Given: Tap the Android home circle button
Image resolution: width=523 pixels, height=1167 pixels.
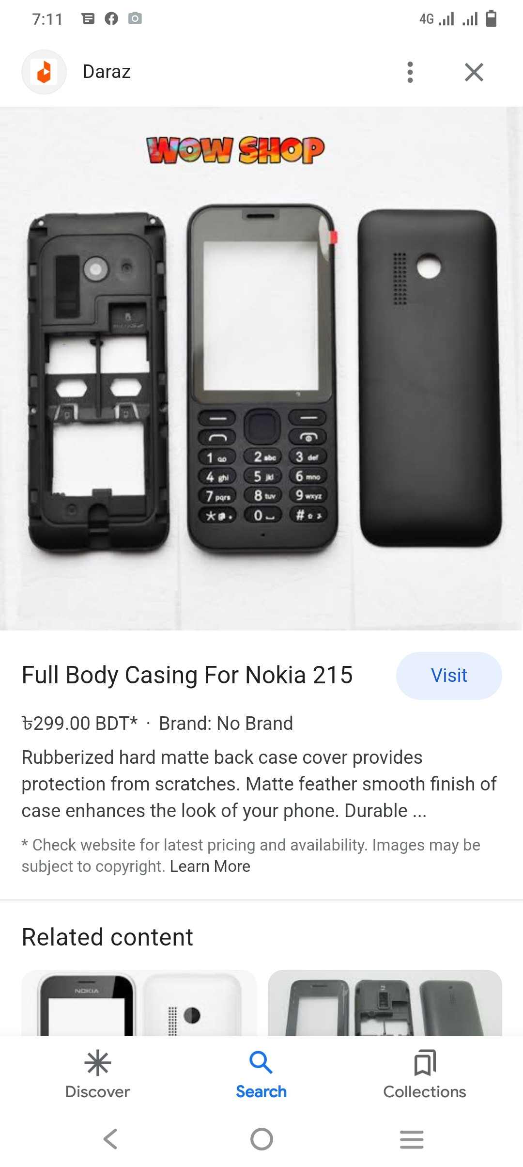Looking at the screenshot, I should tap(261, 1139).
